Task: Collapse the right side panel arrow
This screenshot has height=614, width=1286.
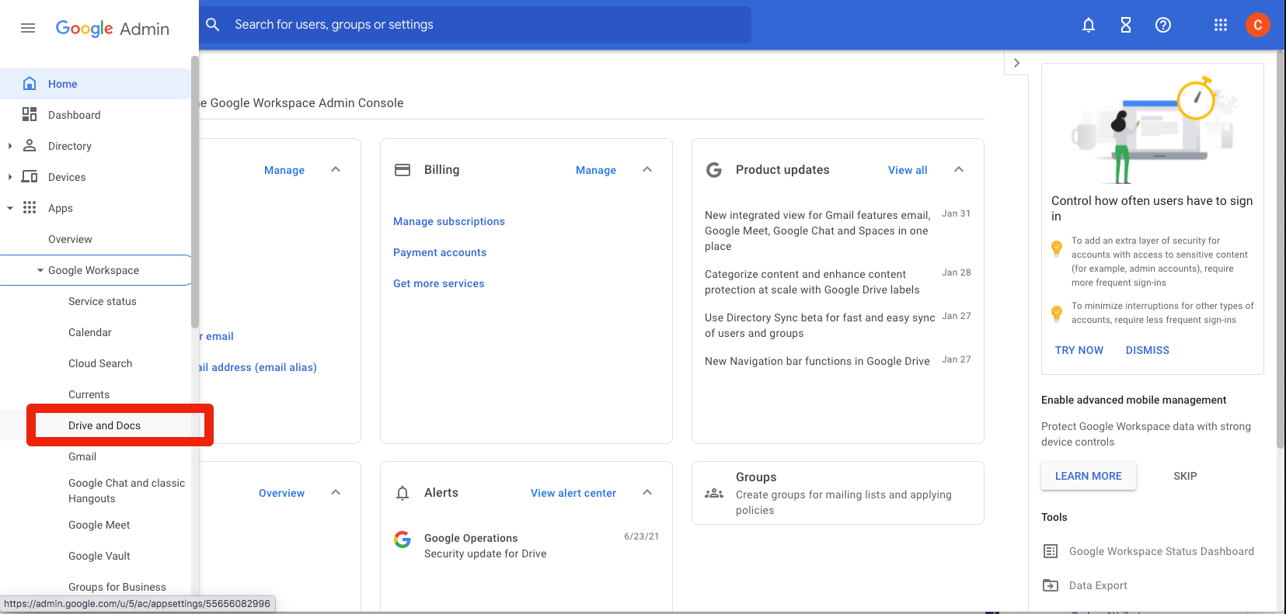Action: pyautogui.click(x=1016, y=63)
